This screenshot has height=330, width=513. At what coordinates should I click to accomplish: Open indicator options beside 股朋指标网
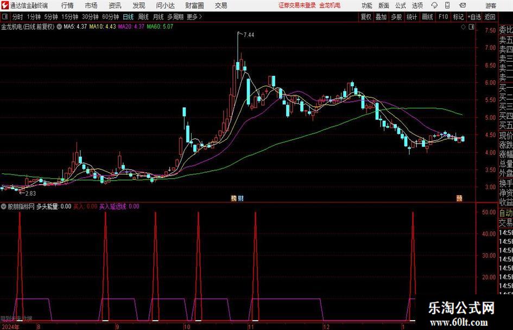(x=4, y=206)
